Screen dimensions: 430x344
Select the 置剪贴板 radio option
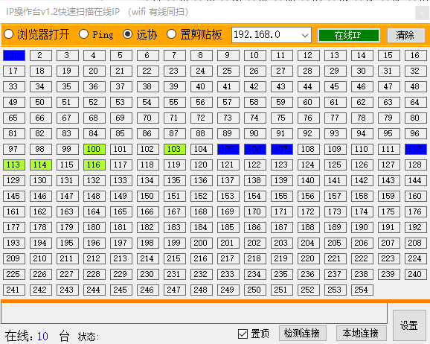coord(194,34)
